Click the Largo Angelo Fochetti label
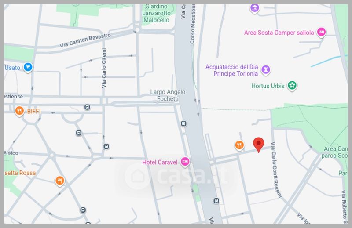The width and height of the screenshot is (352, 228). pyautogui.click(x=168, y=95)
